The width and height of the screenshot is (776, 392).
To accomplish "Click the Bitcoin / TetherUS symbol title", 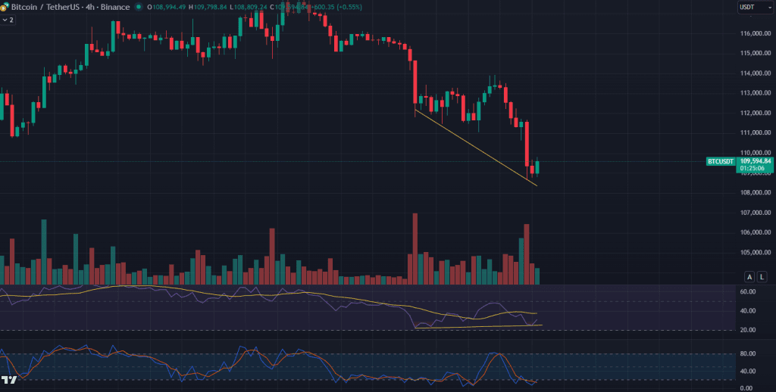I will point(46,7).
